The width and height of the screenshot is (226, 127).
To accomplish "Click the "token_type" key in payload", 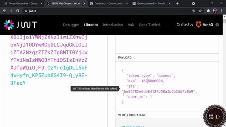I will (139, 75).
